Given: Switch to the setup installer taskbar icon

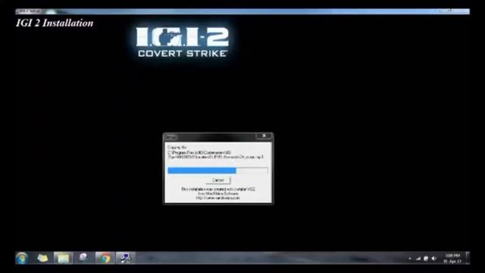Looking at the screenshot, I should pyautogui.click(x=125, y=258).
